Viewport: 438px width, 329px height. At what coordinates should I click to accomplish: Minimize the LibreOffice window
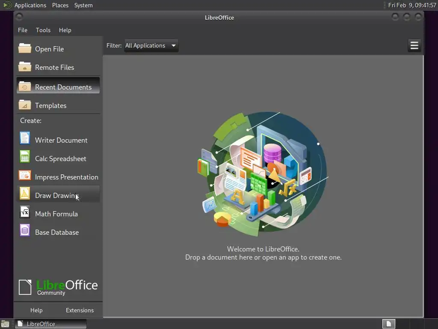(x=395, y=17)
